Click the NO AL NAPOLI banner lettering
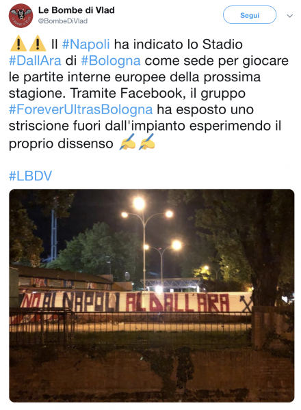The image size is (301, 410). click(x=72, y=302)
